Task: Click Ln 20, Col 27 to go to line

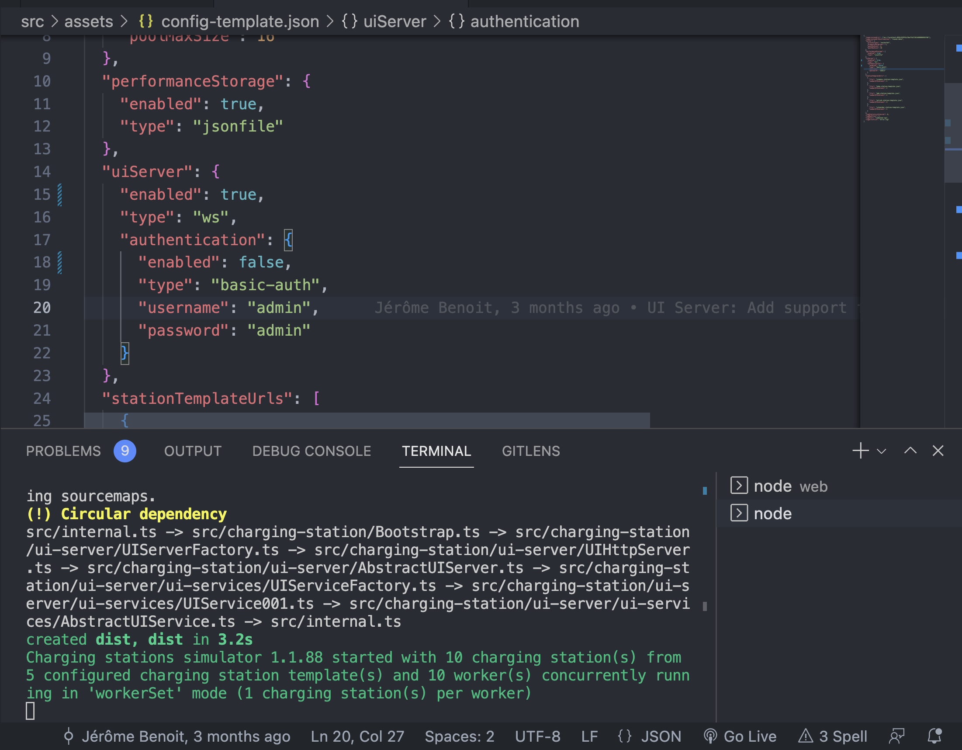Action: [x=357, y=736]
